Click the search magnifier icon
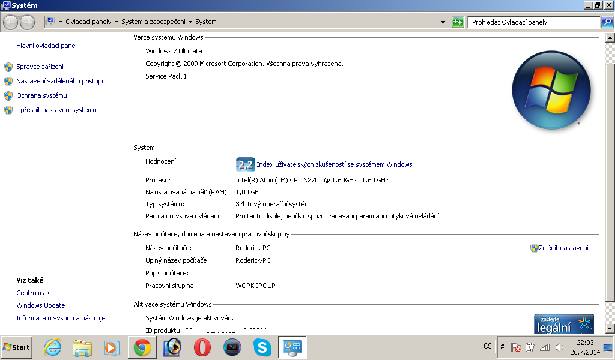 point(607,22)
